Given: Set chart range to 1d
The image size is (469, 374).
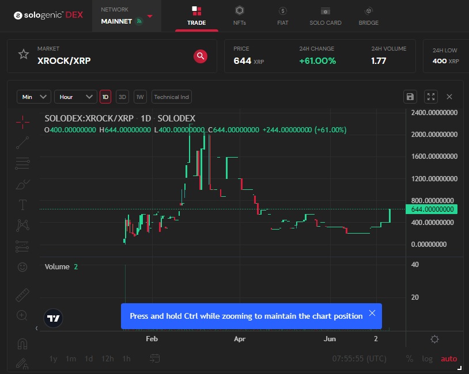Looking at the screenshot, I should pyautogui.click(x=89, y=358).
